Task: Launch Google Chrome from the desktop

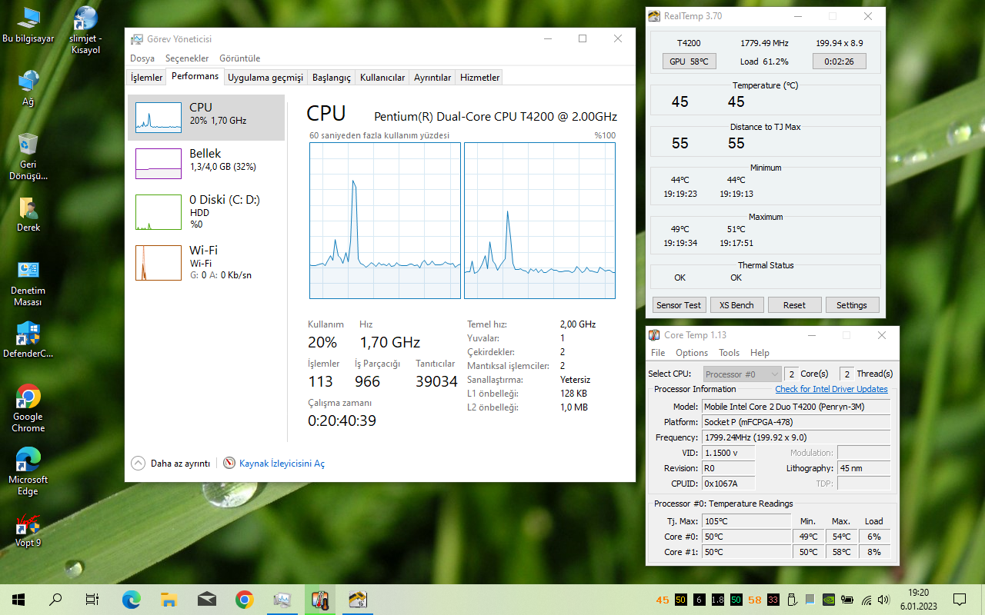Action: (28, 408)
